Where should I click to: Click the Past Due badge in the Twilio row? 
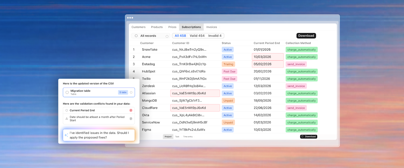(x=229, y=79)
